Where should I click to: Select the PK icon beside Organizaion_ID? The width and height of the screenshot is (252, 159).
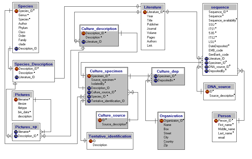tap(162, 121)
